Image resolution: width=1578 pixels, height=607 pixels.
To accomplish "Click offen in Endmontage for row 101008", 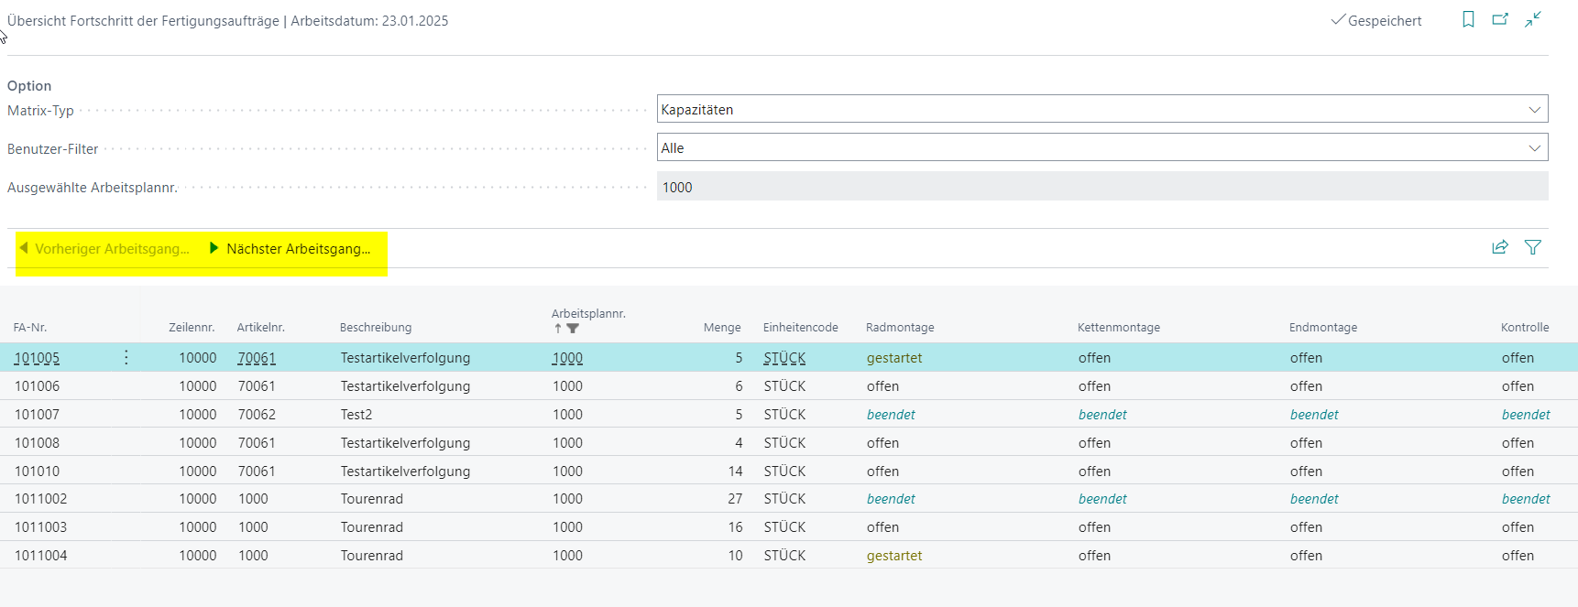I will click(x=1306, y=443).
